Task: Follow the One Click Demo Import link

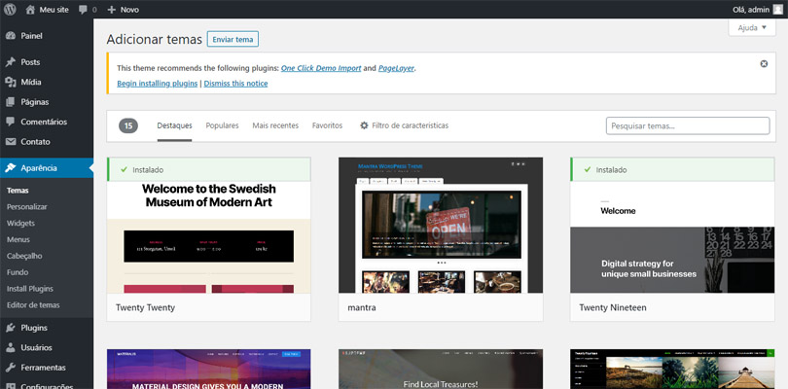Action: (320, 68)
